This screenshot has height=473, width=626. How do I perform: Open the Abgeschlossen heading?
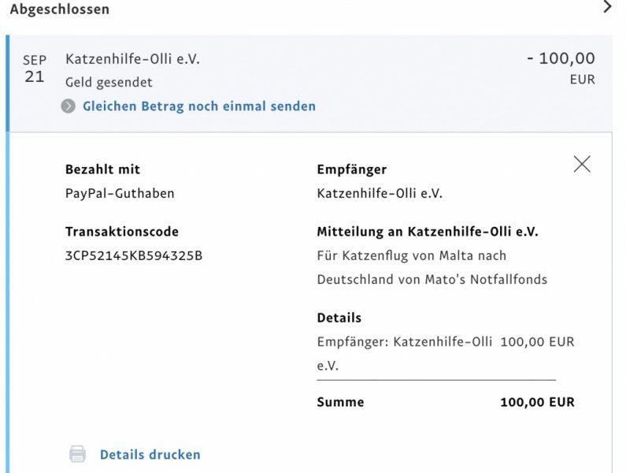tap(60, 9)
